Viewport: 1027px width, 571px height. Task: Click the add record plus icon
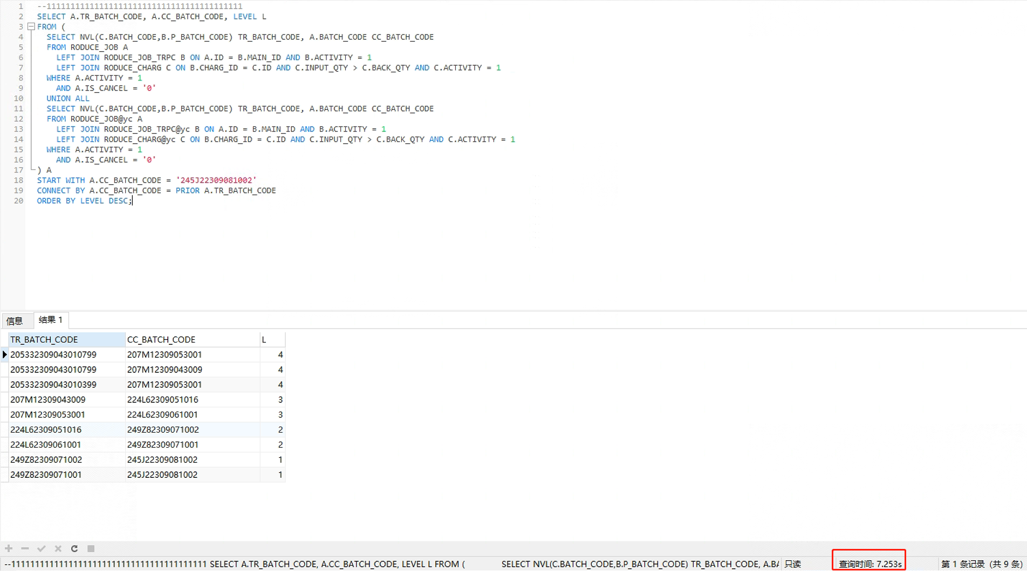9,548
